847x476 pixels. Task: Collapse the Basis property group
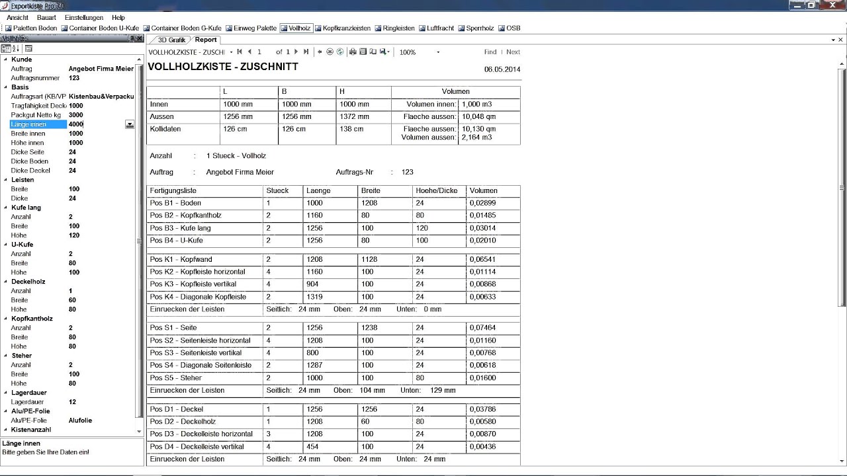pyautogui.click(x=6, y=87)
